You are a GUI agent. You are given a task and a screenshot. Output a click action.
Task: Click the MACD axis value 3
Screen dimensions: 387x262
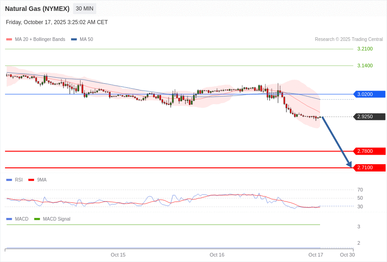click(x=359, y=227)
